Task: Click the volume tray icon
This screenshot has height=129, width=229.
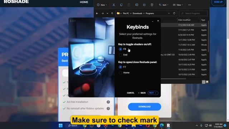Action: pyautogui.click(x=210, y=125)
